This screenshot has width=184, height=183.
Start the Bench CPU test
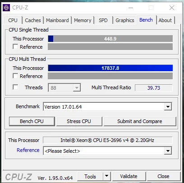pyautogui.click(x=32, y=121)
